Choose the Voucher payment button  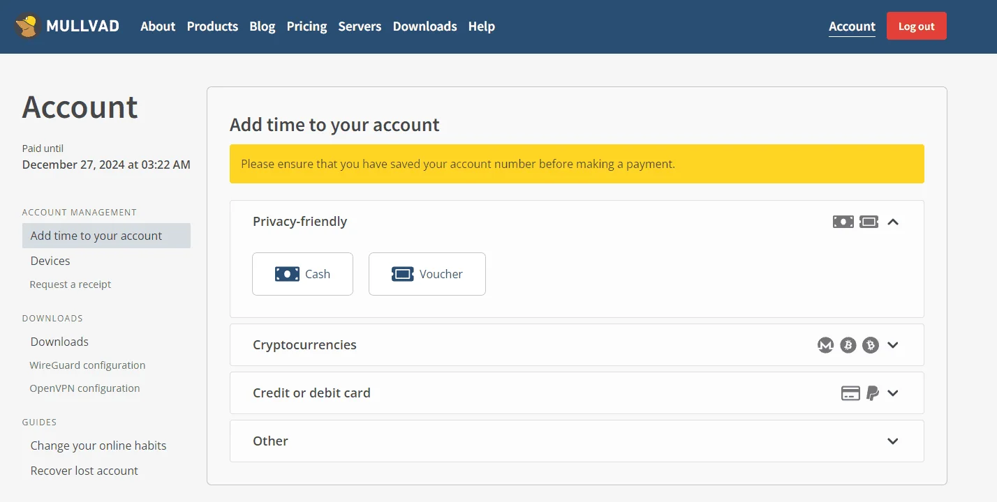coord(427,274)
